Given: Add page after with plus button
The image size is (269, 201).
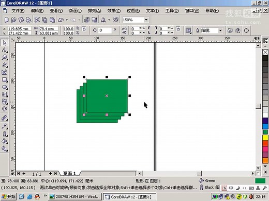Looking at the screenshot, I should tap(50, 174).
